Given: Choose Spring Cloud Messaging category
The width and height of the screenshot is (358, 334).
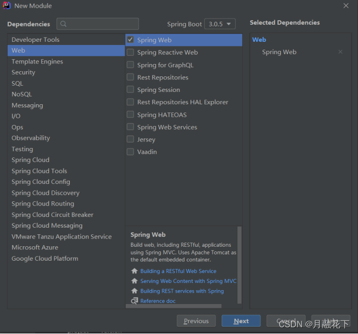Looking at the screenshot, I should pyautogui.click(x=66, y=225).
